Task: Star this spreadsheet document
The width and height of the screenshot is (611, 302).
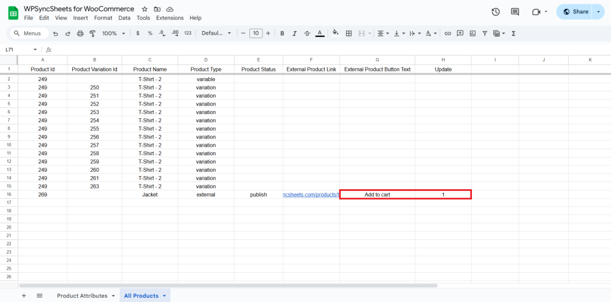Action: pyautogui.click(x=144, y=9)
